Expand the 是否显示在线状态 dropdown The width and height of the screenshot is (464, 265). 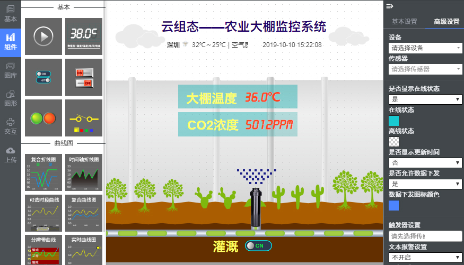pyautogui.click(x=425, y=99)
